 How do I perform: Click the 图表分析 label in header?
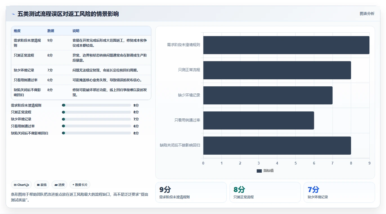367,13
